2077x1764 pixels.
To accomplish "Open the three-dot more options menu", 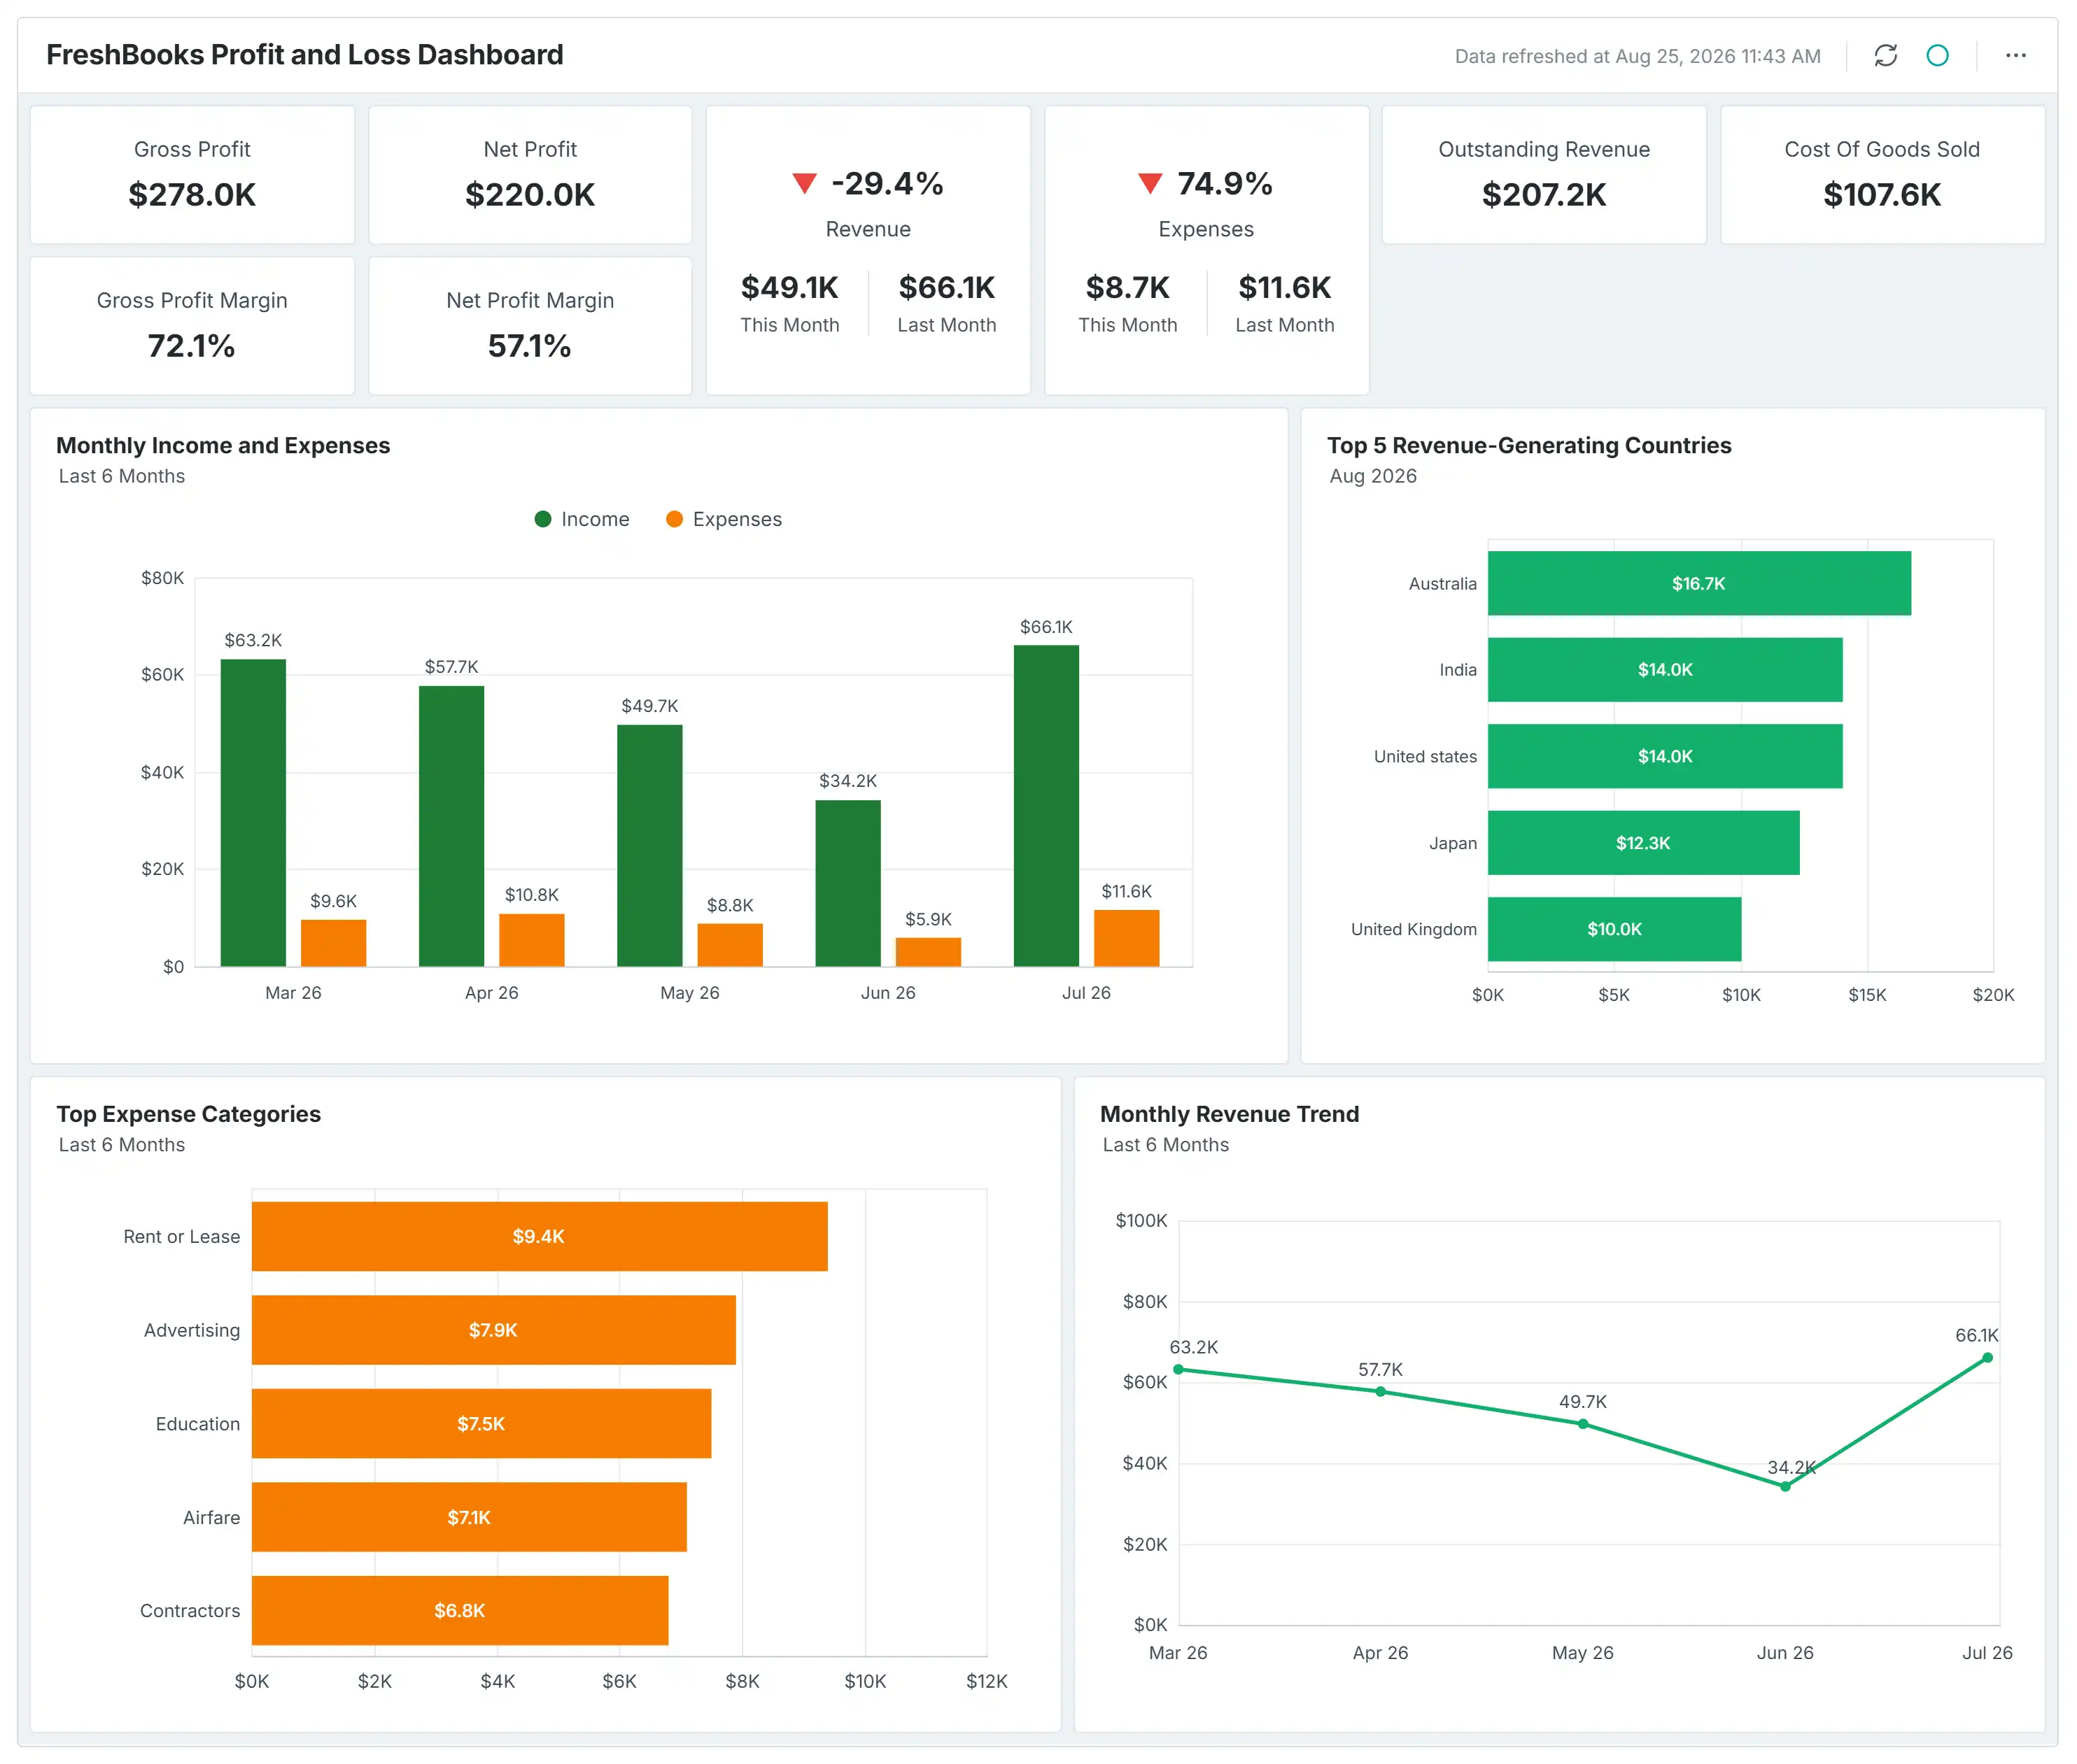I will click(x=2015, y=56).
